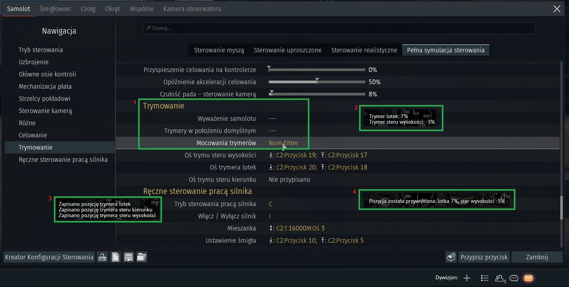Switch to the Śmigłowiec tab

click(55, 9)
